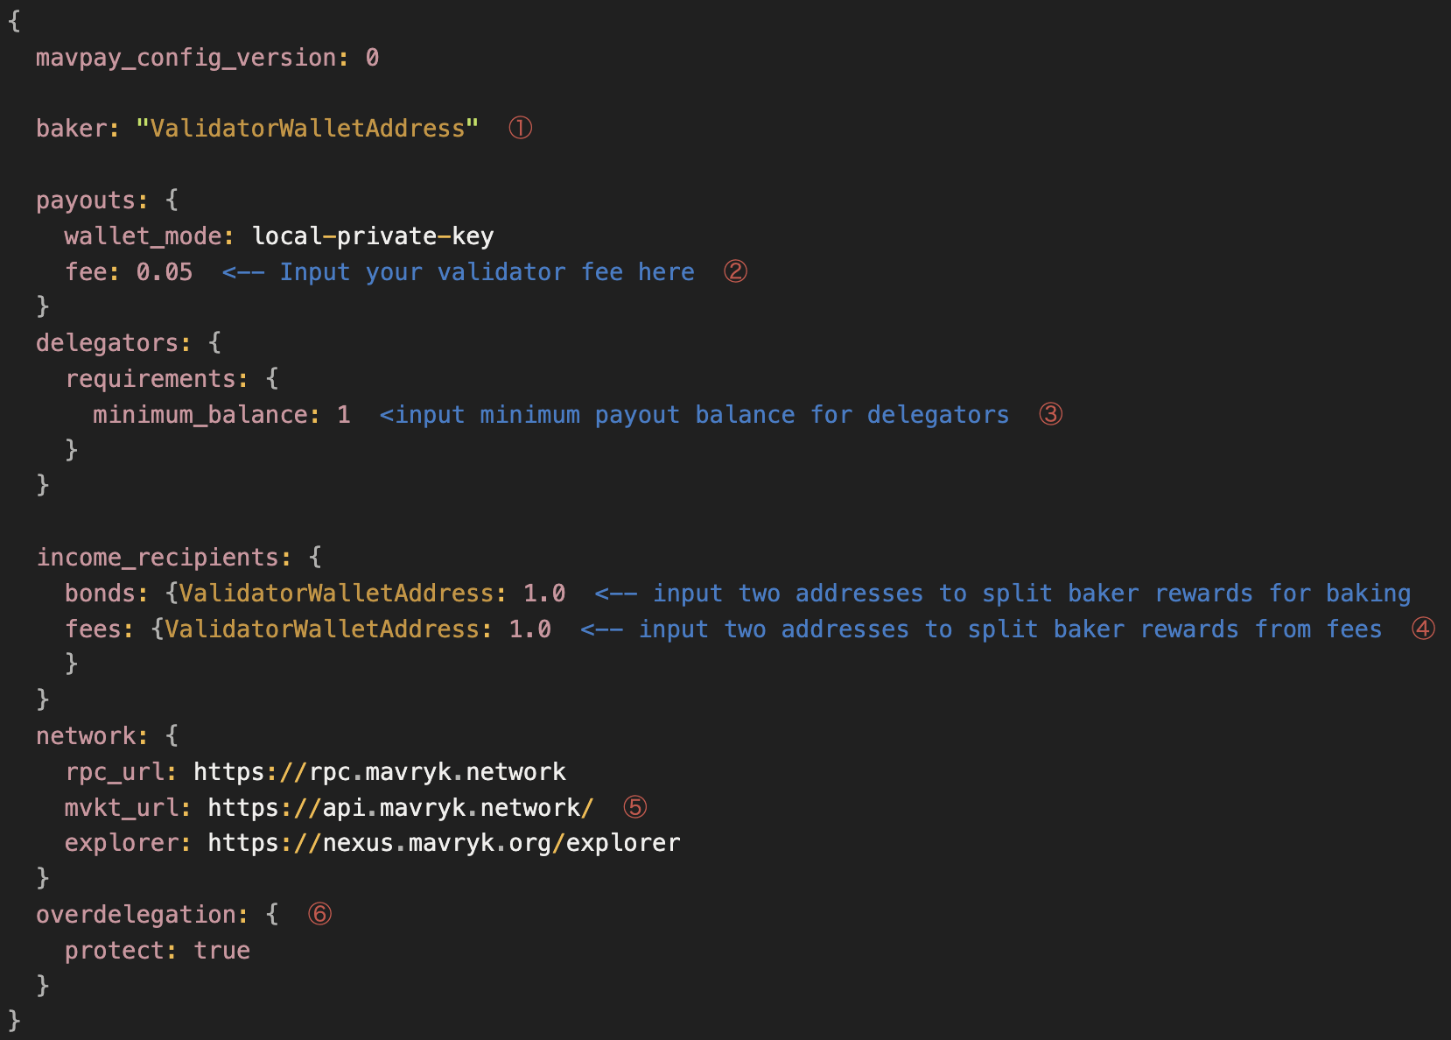
Task: Click the protect true value
Action: click(221, 951)
